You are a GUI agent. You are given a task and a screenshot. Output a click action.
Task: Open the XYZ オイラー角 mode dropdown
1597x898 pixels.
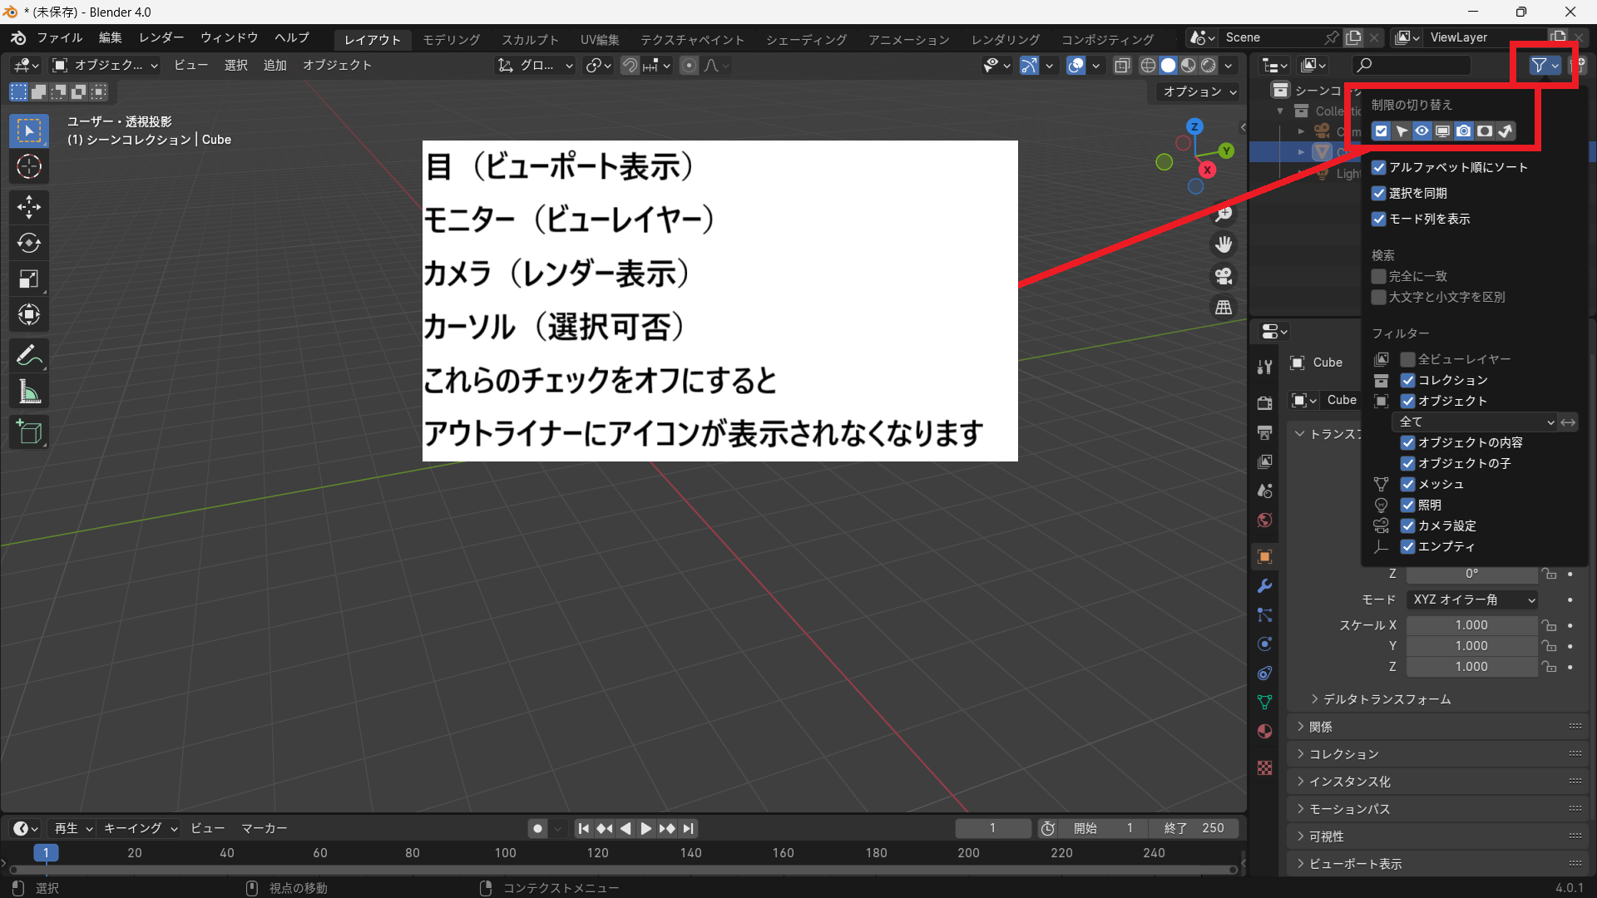(1471, 599)
